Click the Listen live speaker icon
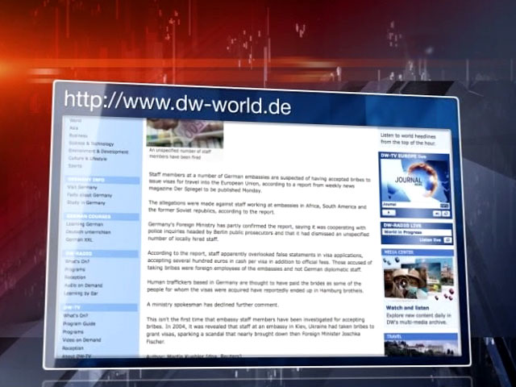This screenshot has width=516, height=387. pos(447,240)
